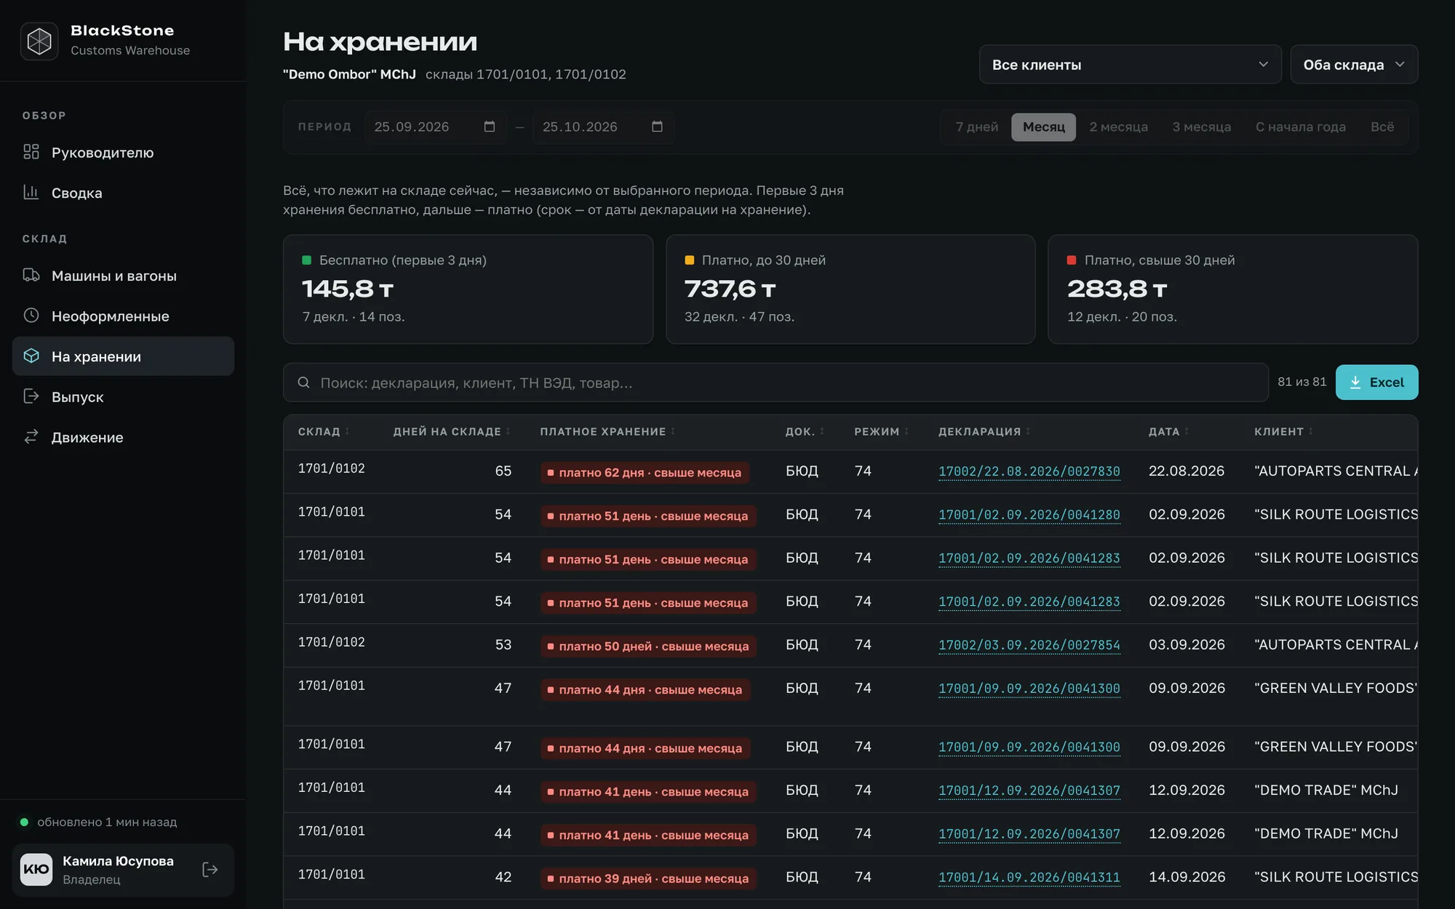1455x909 pixels.
Task: Open Сводка bar chart icon
Action: tap(31, 192)
